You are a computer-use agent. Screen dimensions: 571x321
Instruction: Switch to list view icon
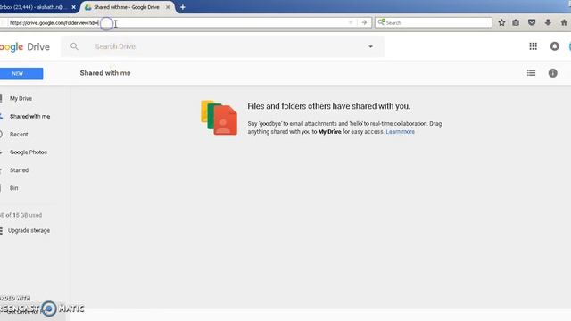pyautogui.click(x=532, y=73)
